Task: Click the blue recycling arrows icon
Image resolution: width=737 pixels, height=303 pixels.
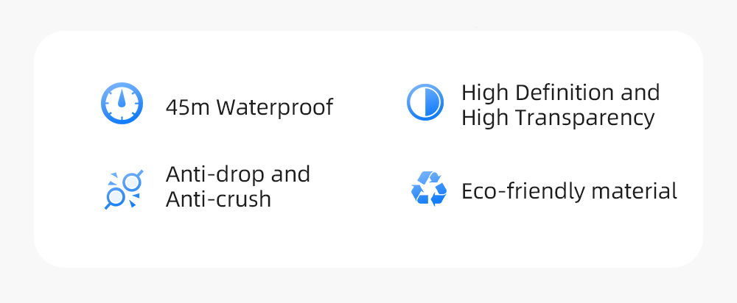Action: tap(428, 189)
